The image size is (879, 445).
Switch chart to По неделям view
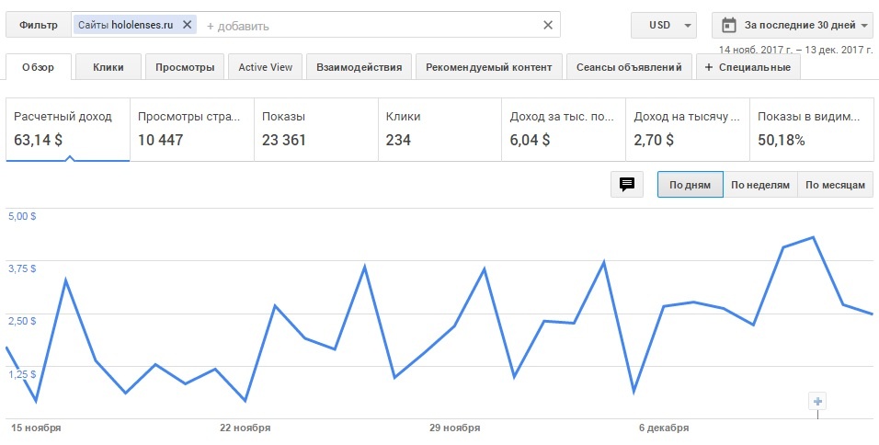coord(760,185)
